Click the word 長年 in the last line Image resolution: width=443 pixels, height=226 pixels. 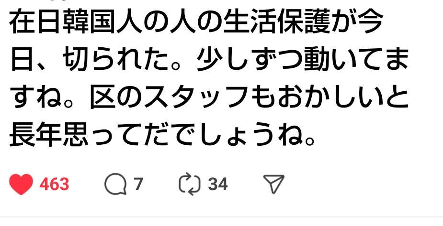(35, 137)
